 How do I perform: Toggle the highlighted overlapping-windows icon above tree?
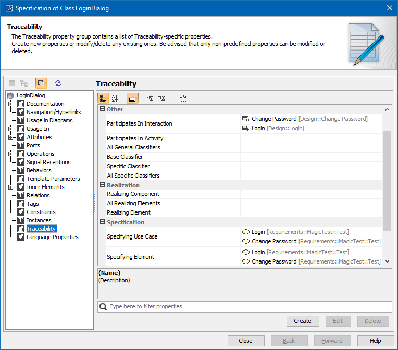click(41, 83)
